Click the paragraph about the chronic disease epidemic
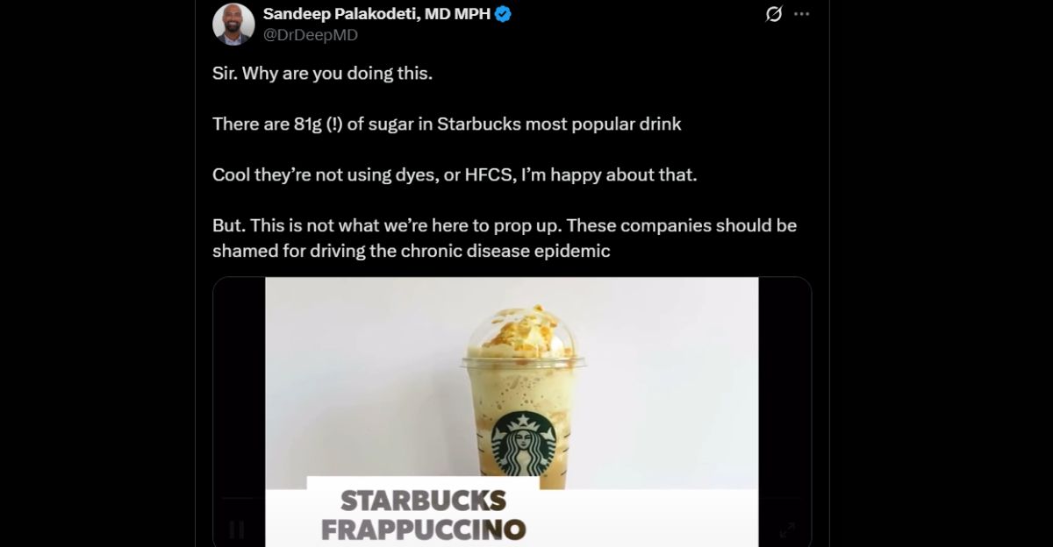The height and width of the screenshot is (547, 1053). (505, 238)
